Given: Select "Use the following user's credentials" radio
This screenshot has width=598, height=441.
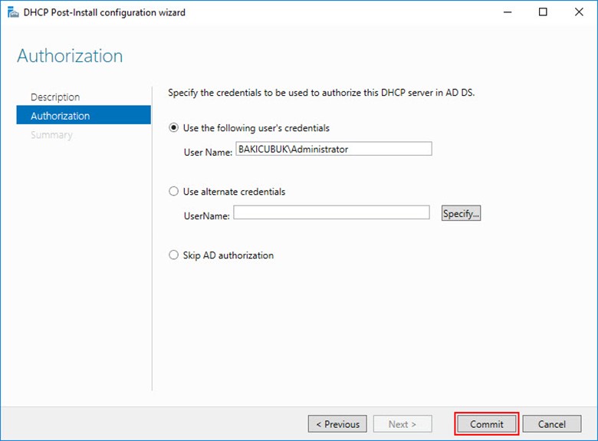Looking at the screenshot, I should [173, 127].
